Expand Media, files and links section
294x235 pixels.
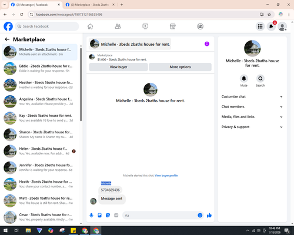pyautogui.click(x=252, y=117)
